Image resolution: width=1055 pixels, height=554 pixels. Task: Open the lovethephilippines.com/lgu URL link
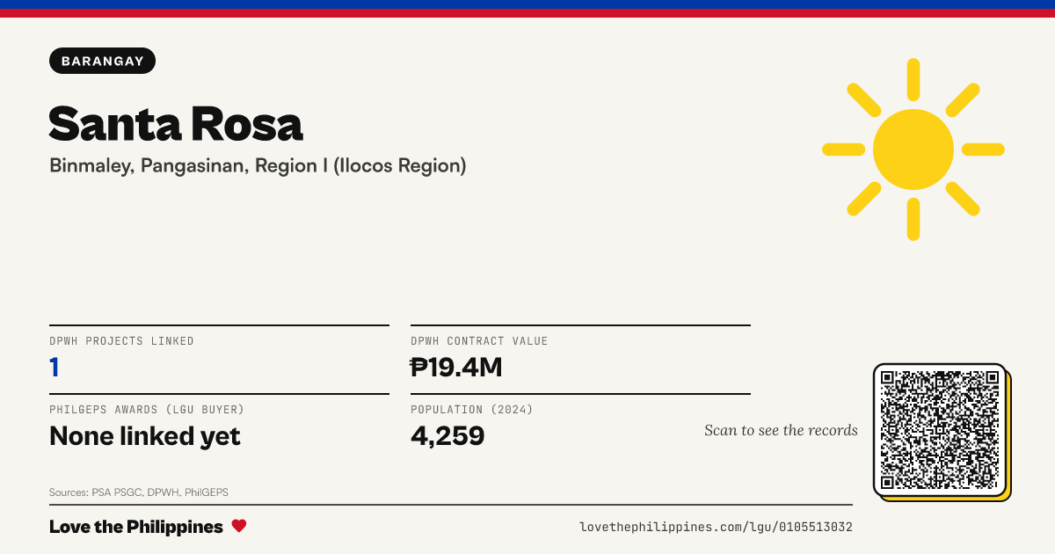716,527
